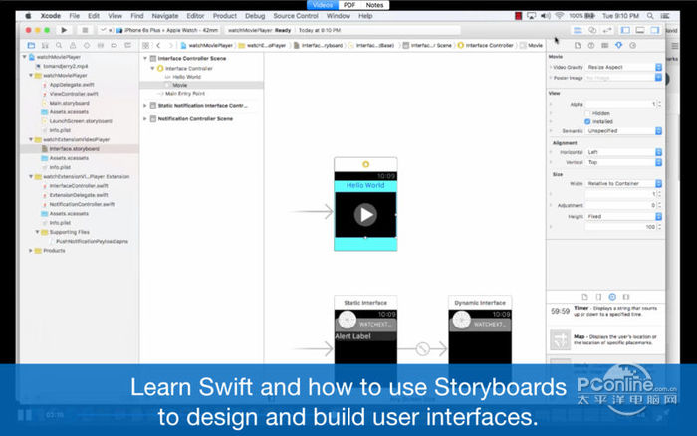The width and height of the screenshot is (697, 436).
Task: Switch to the Version editor icon
Action: click(607, 30)
